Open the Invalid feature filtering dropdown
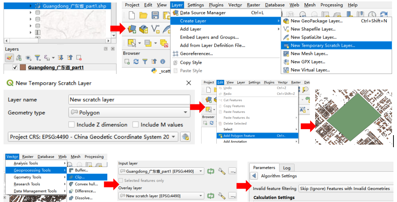 tap(346, 189)
